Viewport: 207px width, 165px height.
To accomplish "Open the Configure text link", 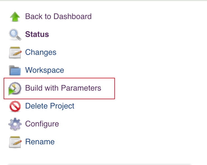I will [x=42, y=124].
